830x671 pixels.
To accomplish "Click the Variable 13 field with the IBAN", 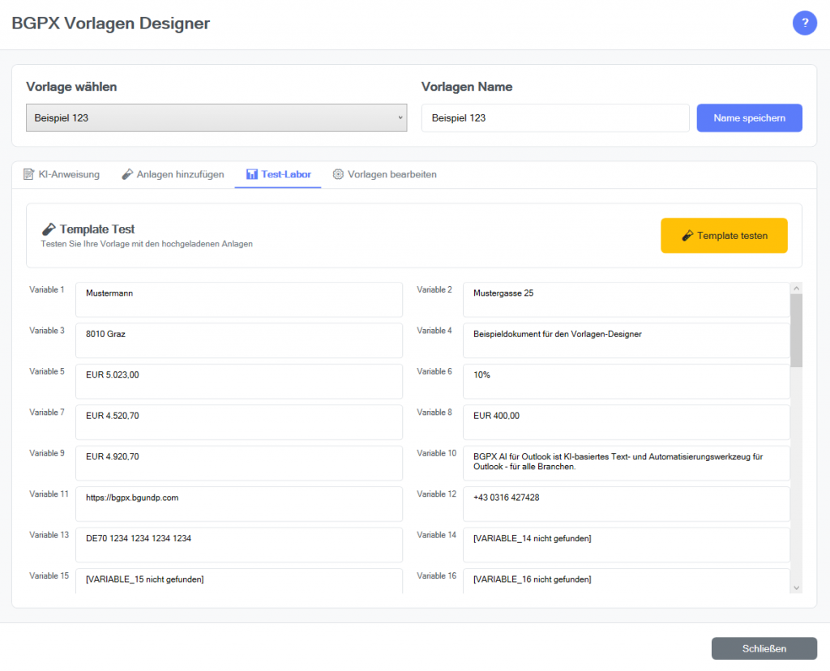I will 238,544.
